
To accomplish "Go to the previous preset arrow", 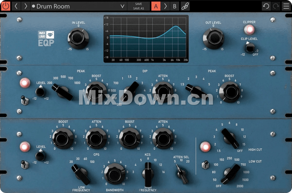I will coord(16,6).
